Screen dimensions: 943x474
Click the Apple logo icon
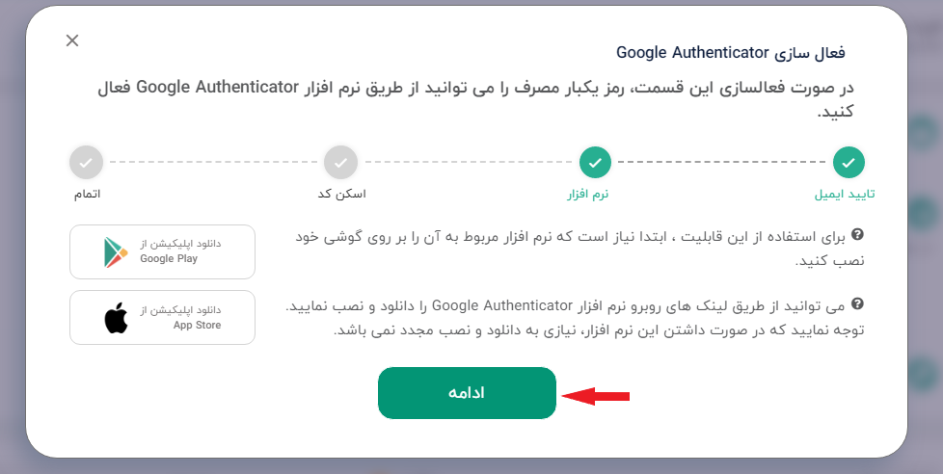coord(116,318)
